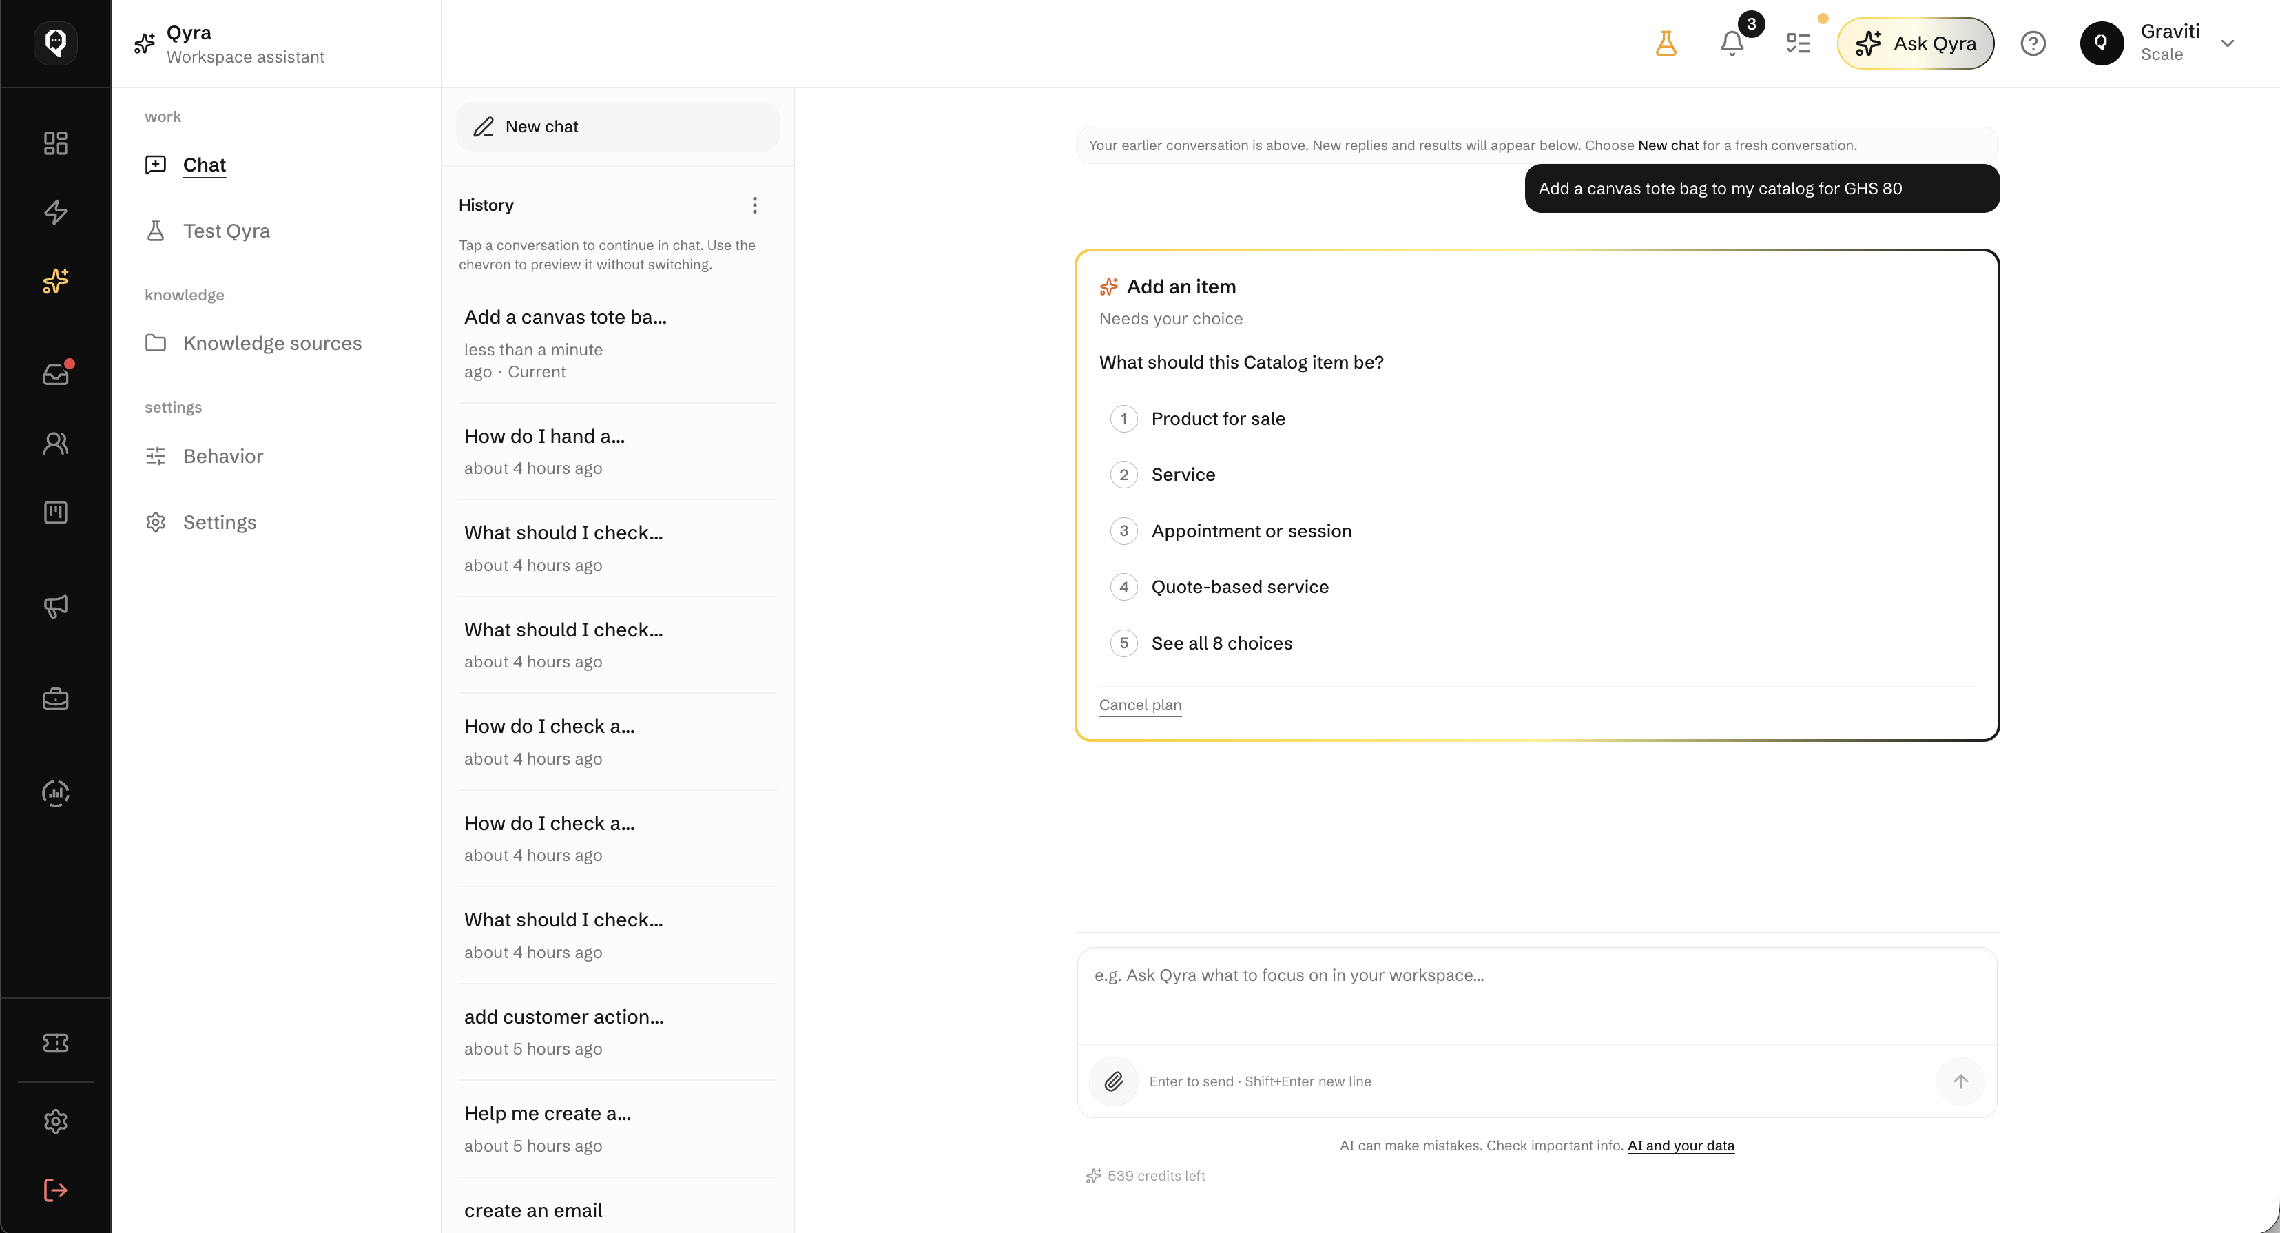Click the user message about canvas tote bag
Screen dimensions: 2280x1233
point(1761,189)
